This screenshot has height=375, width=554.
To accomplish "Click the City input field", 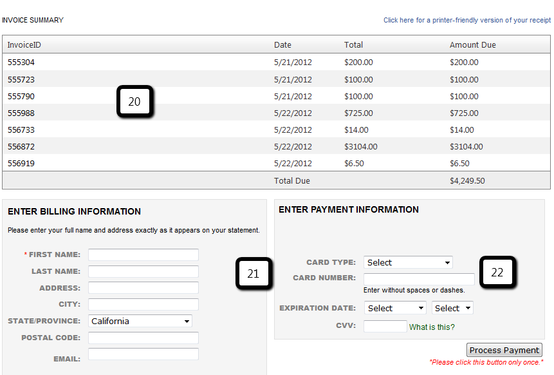I will pos(143,304).
